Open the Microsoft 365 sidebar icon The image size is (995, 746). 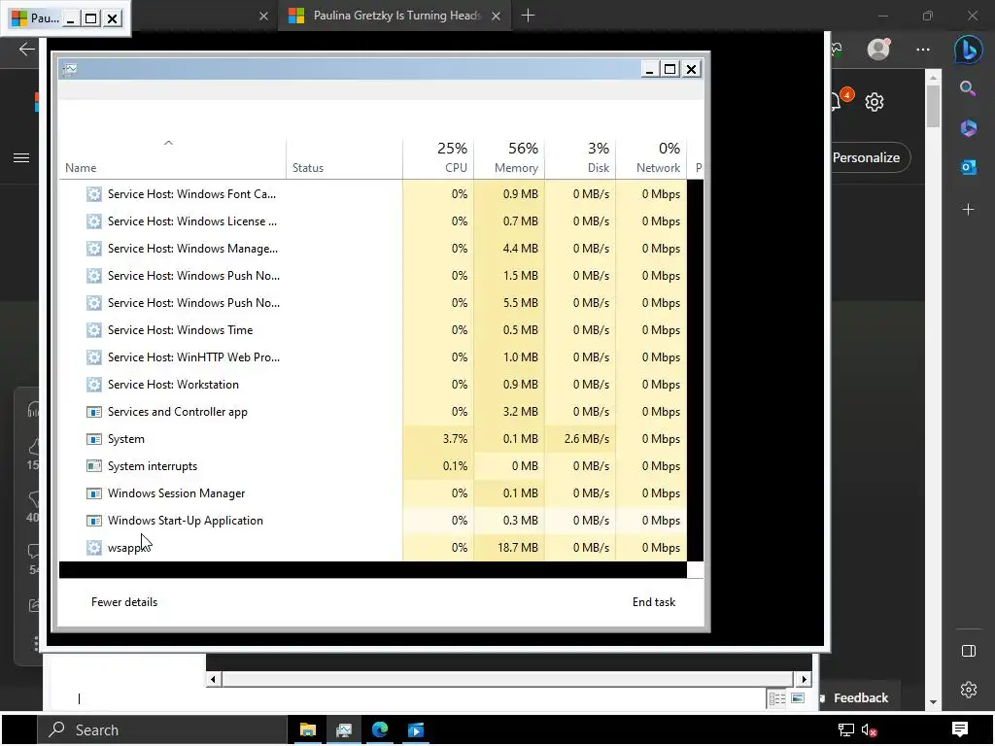[x=969, y=128]
